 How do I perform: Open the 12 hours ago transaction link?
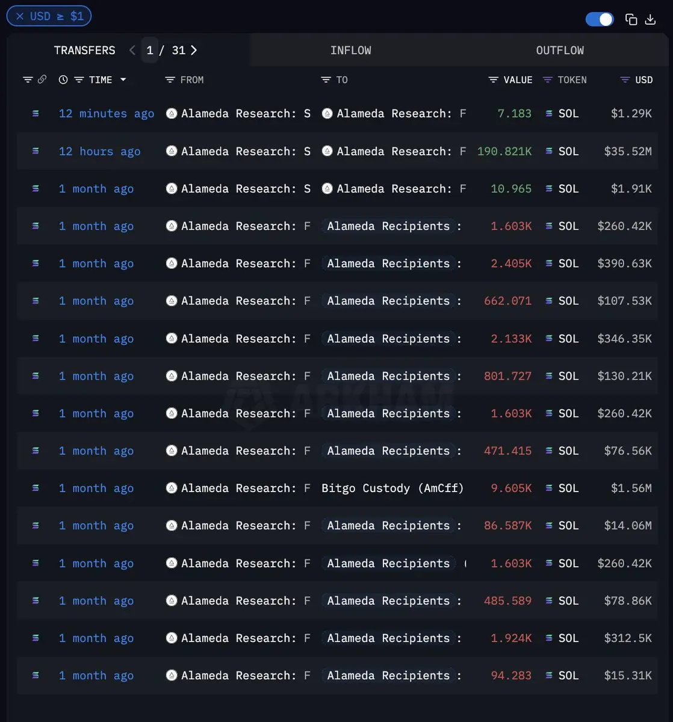click(x=99, y=151)
